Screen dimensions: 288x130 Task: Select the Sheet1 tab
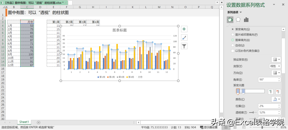point(24,122)
